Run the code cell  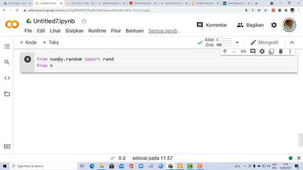tap(27, 59)
